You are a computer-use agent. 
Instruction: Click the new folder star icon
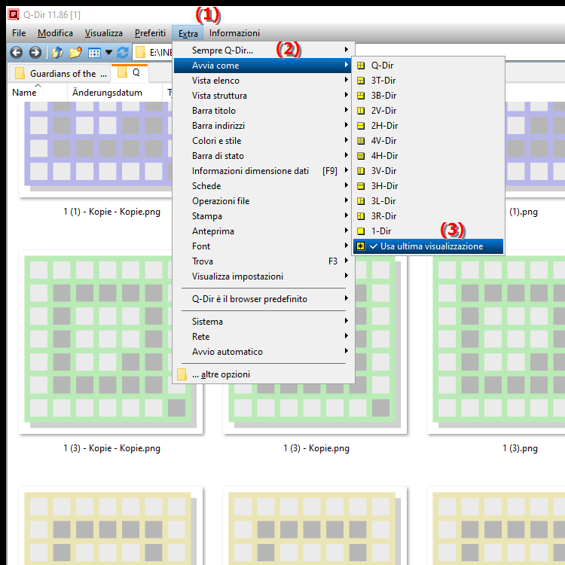click(75, 53)
